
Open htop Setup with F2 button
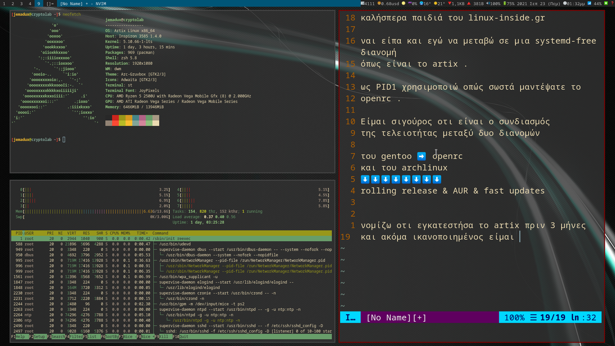[37, 337]
